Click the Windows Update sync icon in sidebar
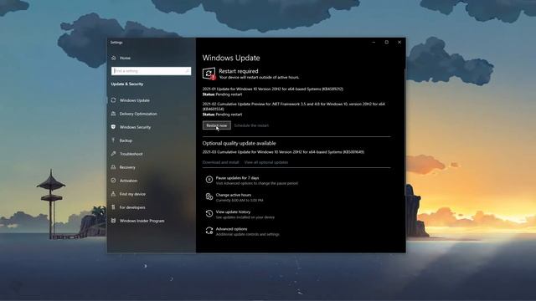Image resolution: width=536 pixels, height=301 pixels. click(x=114, y=100)
